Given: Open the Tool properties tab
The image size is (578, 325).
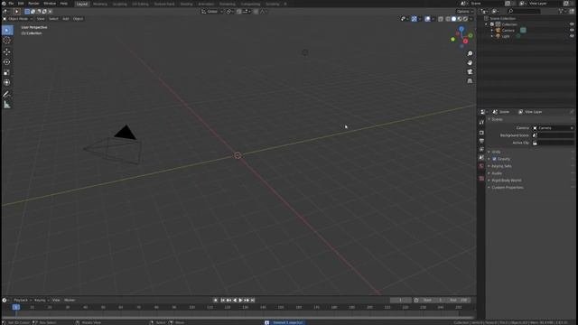Looking at the screenshot, I should point(481,123).
